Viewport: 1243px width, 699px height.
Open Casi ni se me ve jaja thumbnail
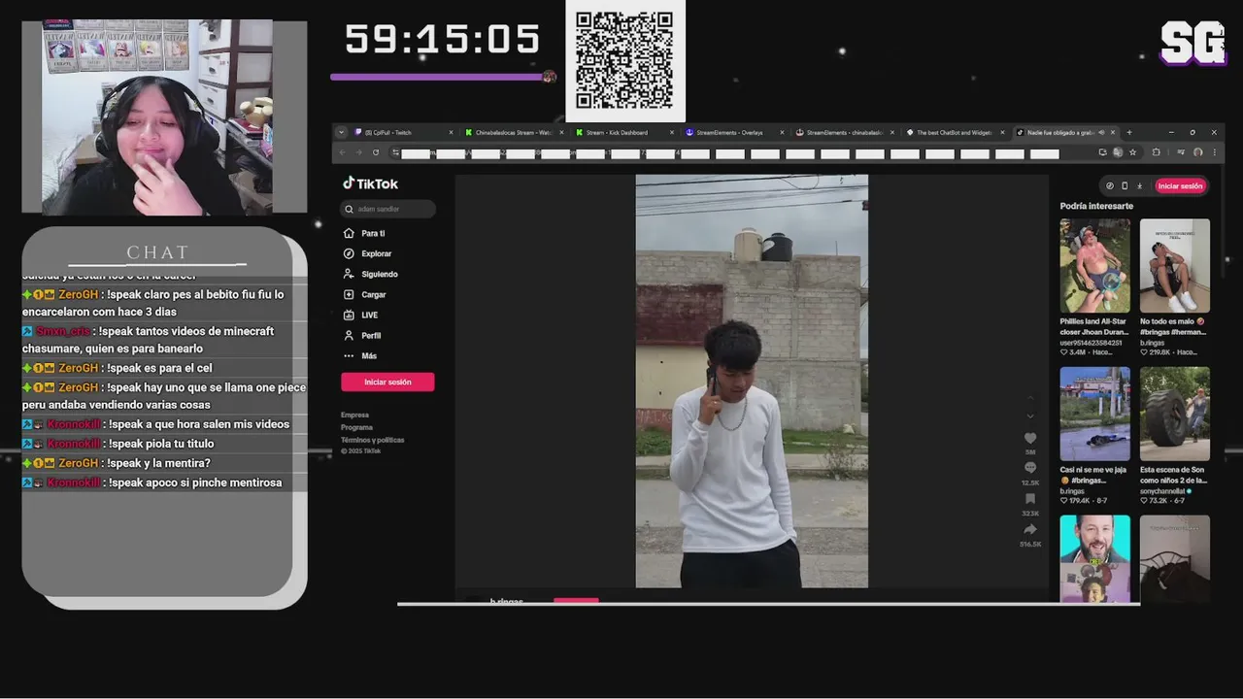click(x=1095, y=414)
